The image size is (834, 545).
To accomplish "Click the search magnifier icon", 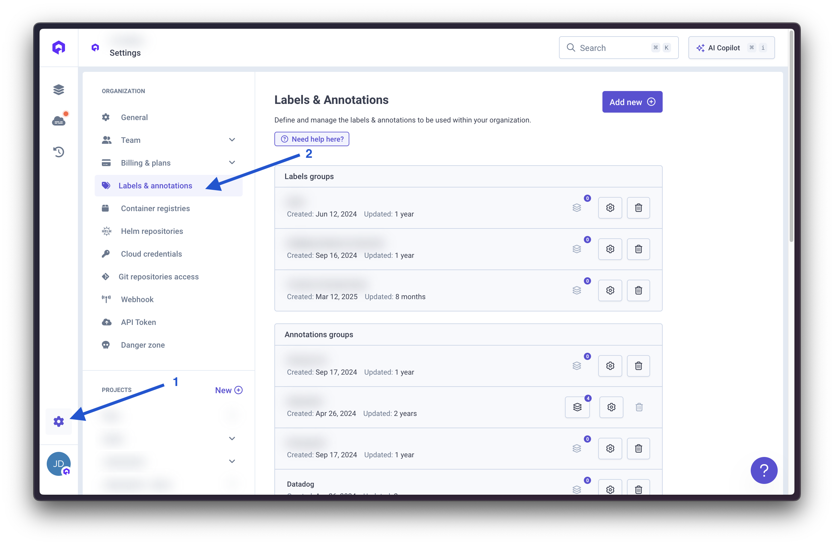I will coord(571,48).
